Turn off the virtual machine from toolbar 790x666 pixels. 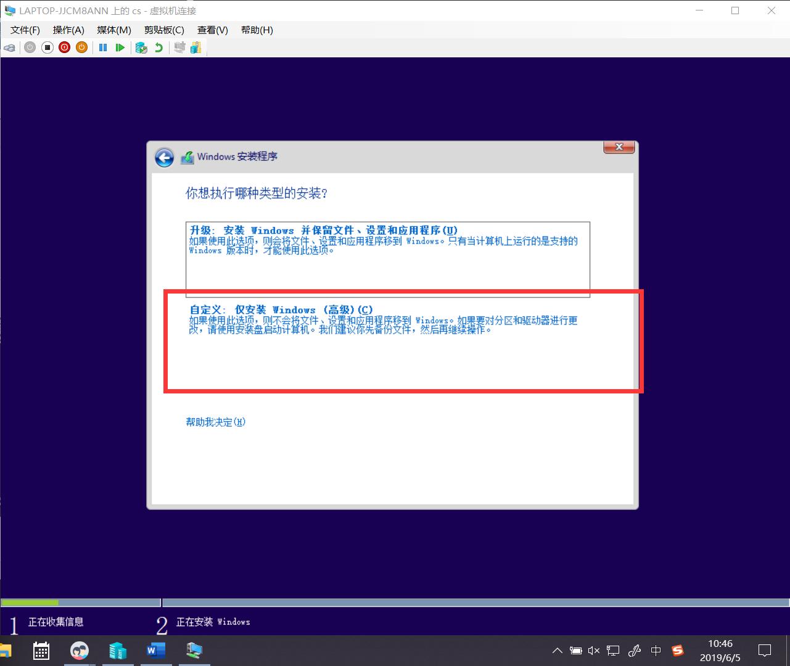pos(47,47)
